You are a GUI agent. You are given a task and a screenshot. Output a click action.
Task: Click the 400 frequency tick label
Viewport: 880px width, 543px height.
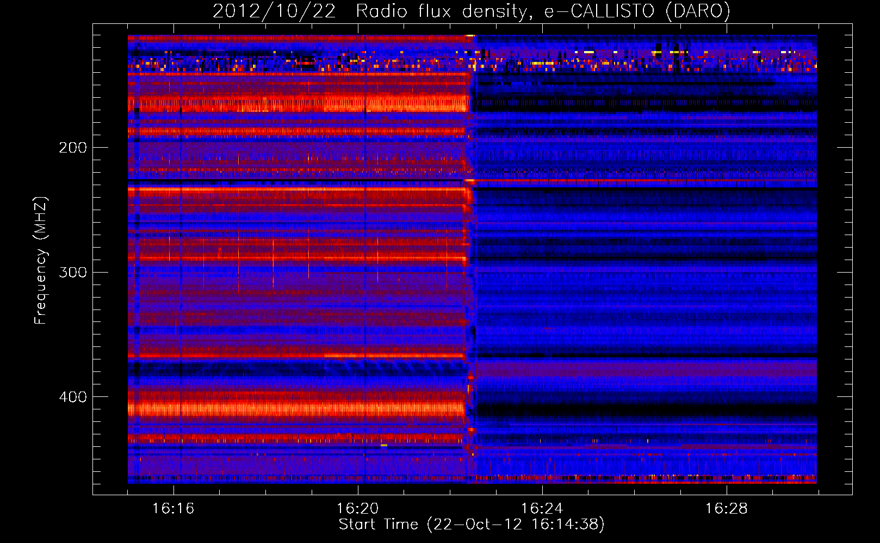[x=73, y=397]
